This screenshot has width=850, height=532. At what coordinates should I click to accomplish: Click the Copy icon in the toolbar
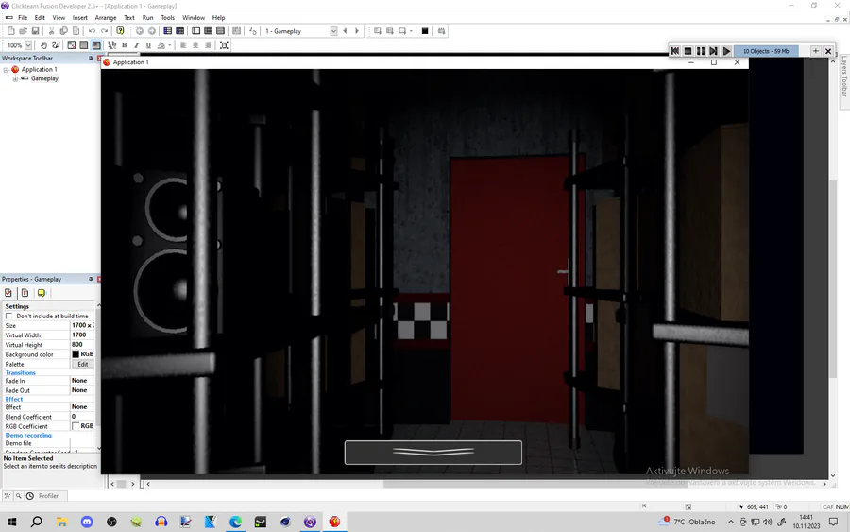tap(64, 31)
